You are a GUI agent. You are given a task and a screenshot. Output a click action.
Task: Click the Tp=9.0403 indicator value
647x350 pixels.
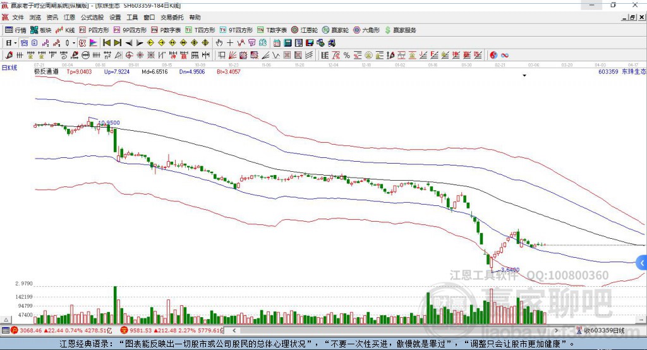point(79,71)
